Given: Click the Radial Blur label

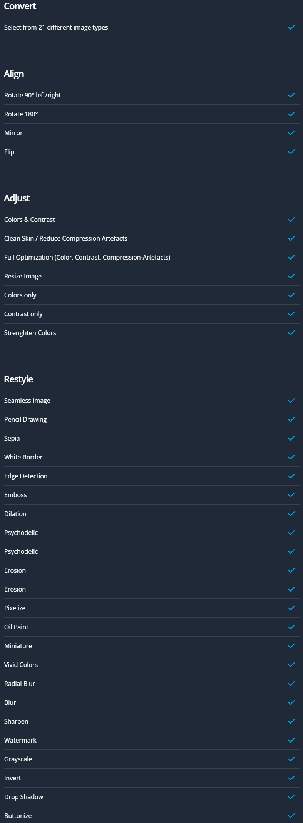Looking at the screenshot, I should (x=20, y=684).
